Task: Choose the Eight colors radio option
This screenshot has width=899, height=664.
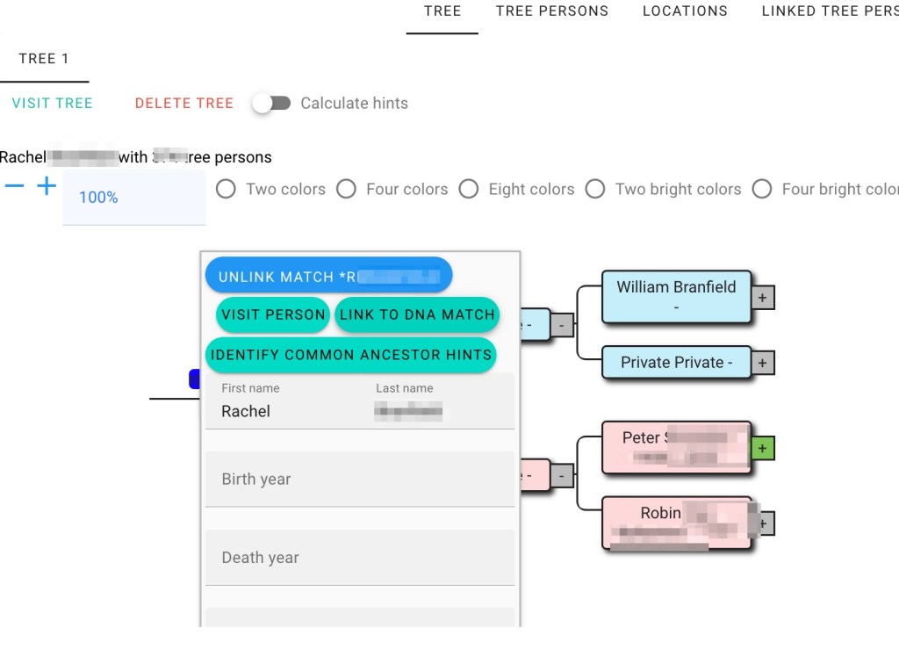Action: point(469,189)
